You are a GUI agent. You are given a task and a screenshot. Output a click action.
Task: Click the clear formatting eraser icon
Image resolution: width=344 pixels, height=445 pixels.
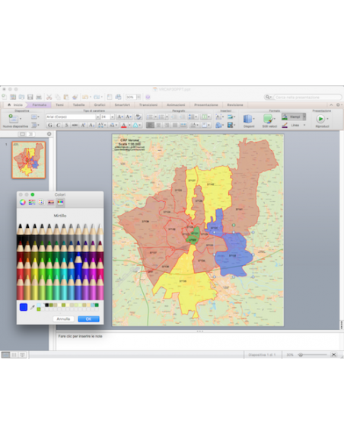[x=138, y=117]
